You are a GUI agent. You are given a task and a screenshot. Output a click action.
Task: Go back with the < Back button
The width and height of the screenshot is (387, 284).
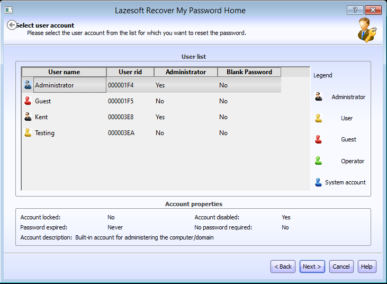tap(283, 267)
